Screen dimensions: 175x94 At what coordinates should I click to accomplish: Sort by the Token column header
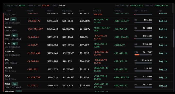pos(8,11)
